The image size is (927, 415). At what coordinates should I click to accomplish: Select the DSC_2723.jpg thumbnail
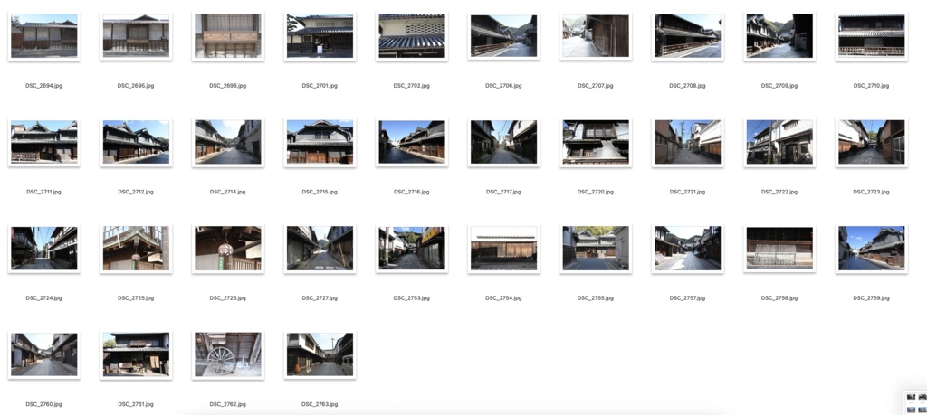[x=872, y=142]
